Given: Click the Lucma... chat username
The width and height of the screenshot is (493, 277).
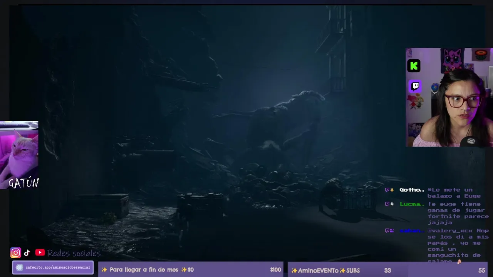Looking at the screenshot, I should (412, 204).
